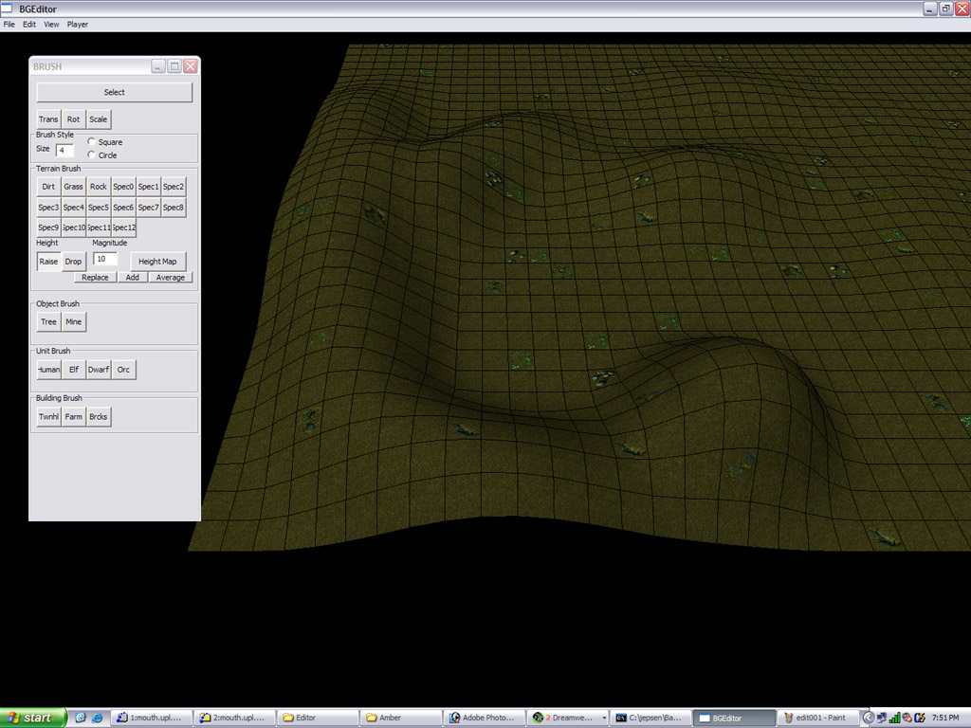Open the View menu

(51, 25)
